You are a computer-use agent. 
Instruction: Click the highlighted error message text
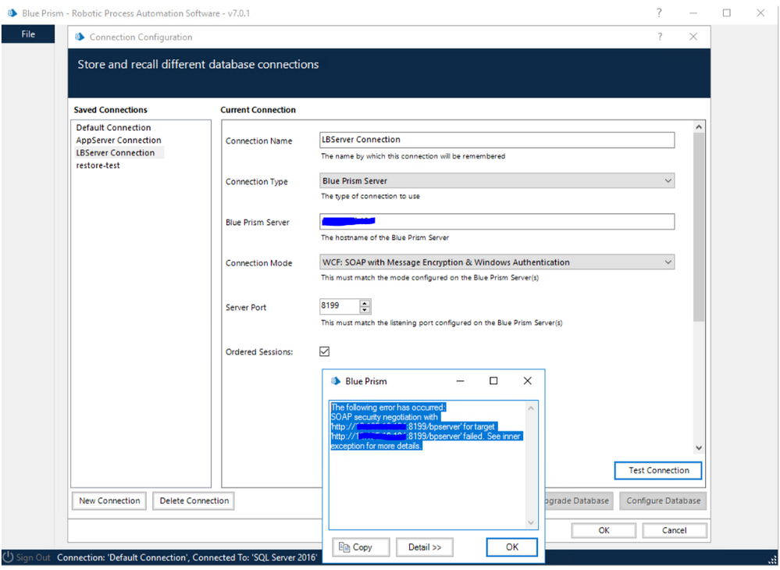click(x=426, y=427)
